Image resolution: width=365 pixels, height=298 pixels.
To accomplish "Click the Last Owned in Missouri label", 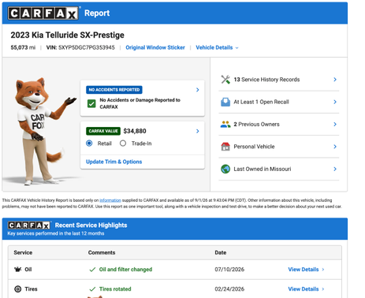I will tap(263, 169).
